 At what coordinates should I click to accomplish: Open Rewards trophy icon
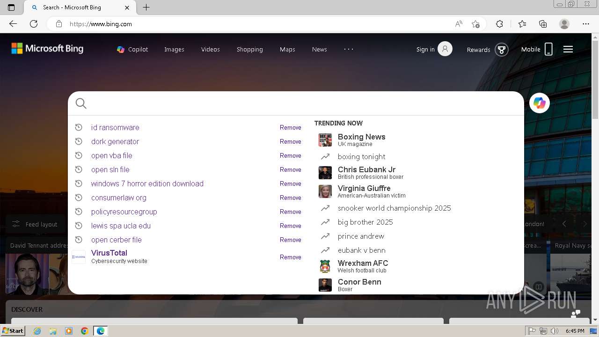click(x=501, y=49)
